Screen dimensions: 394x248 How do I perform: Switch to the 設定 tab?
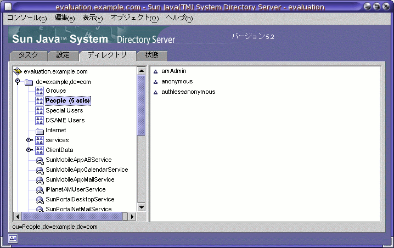coord(63,55)
